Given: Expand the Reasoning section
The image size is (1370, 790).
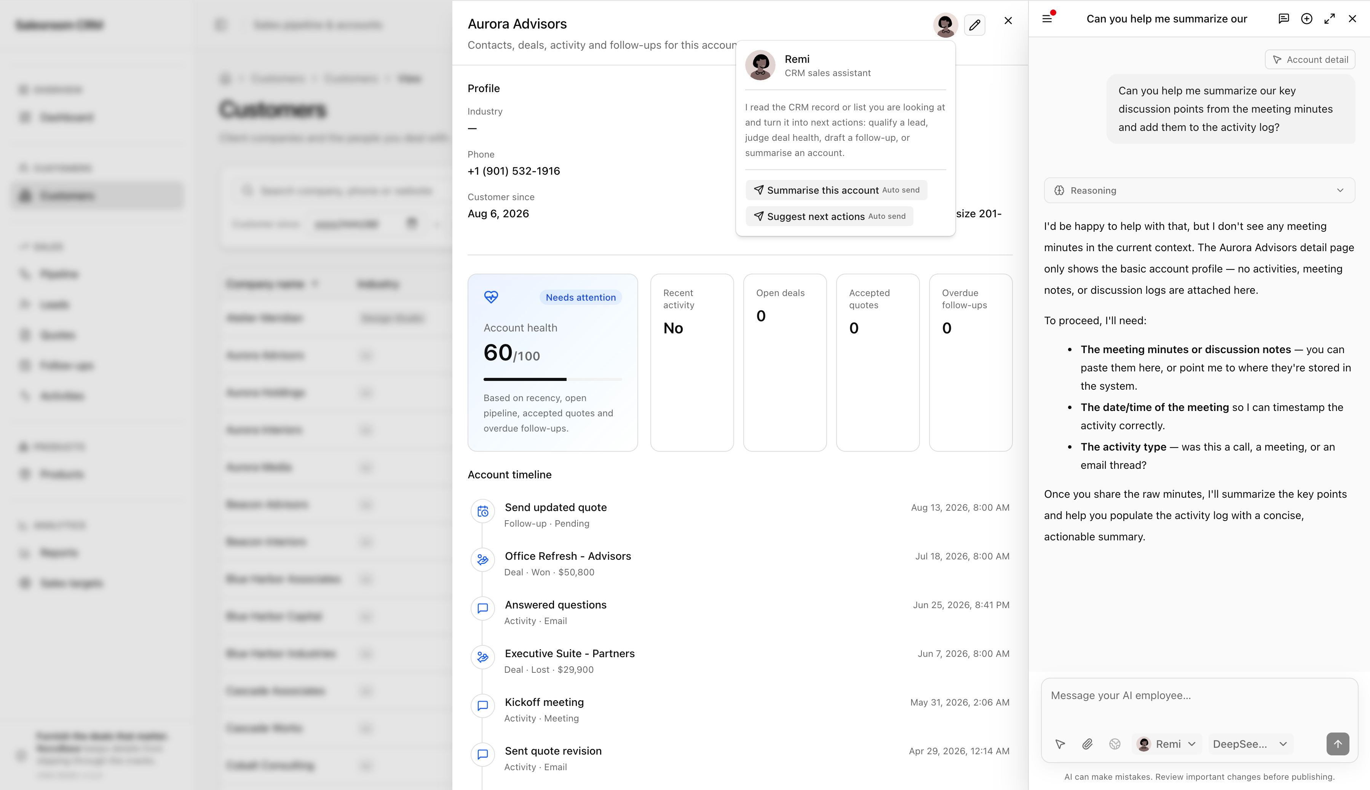Looking at the screenshot, I should point(1199,190).
